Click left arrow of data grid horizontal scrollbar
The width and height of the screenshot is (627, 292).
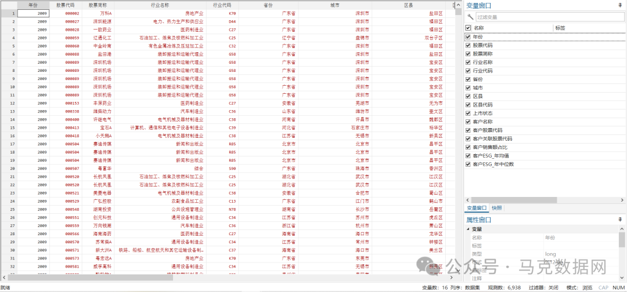[3, 278]
